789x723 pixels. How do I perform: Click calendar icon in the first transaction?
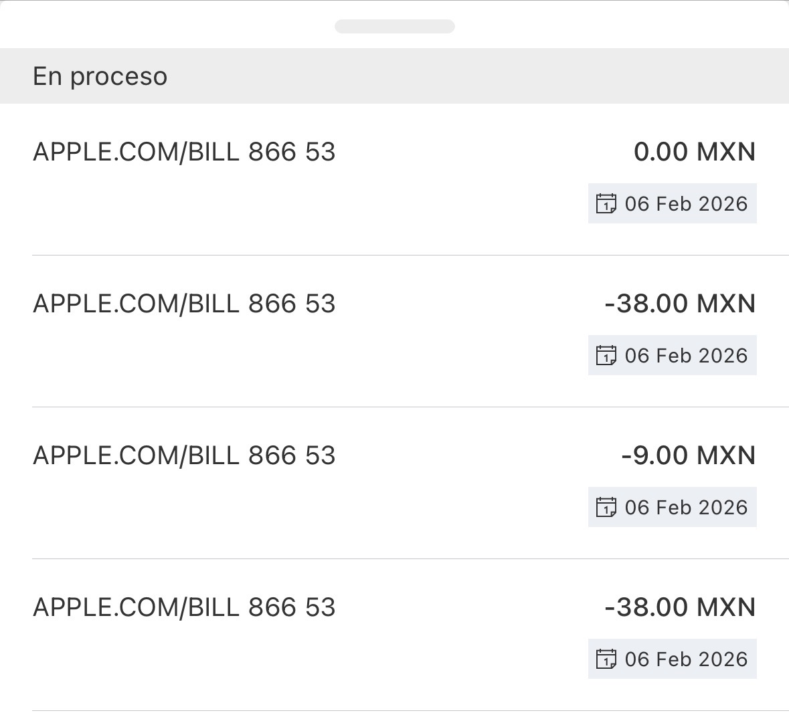coord(606,203)
